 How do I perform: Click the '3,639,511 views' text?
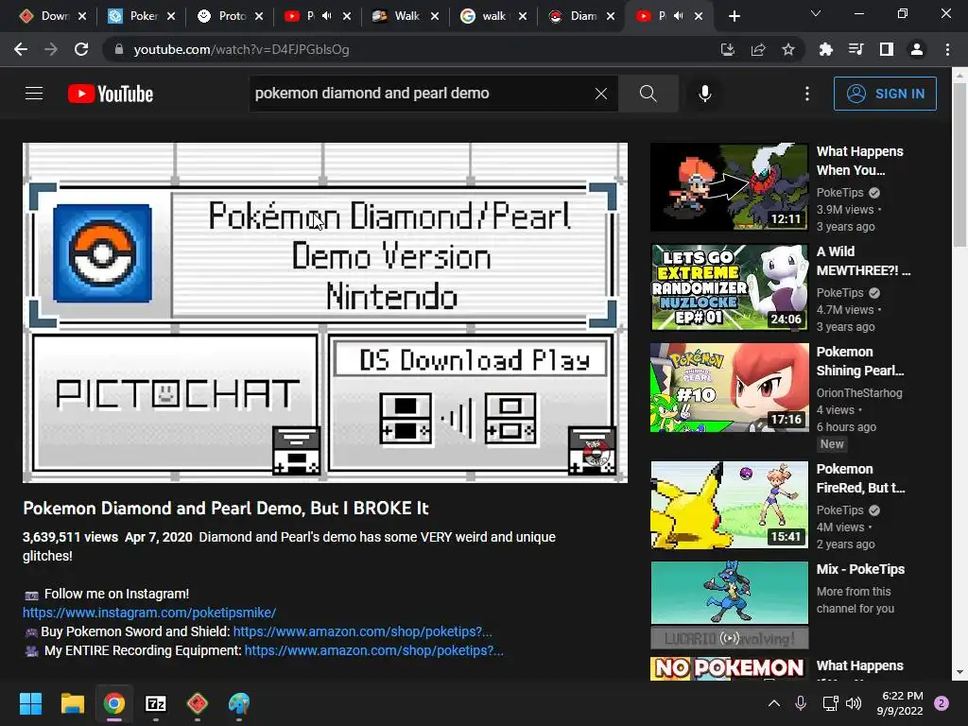coord(70,537)
